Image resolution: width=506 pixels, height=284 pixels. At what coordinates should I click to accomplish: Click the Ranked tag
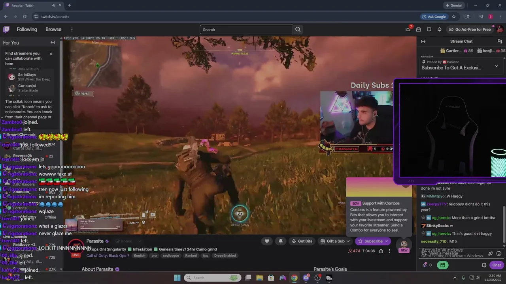191,256
